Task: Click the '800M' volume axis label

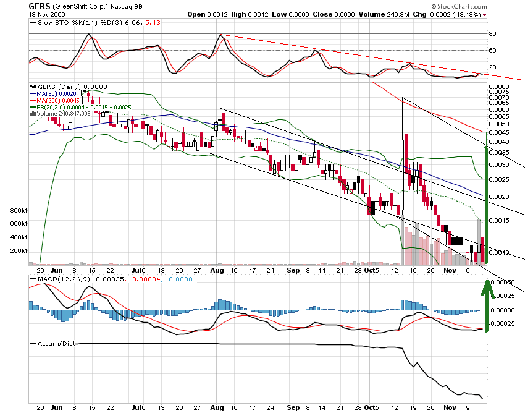Action: 19,211
